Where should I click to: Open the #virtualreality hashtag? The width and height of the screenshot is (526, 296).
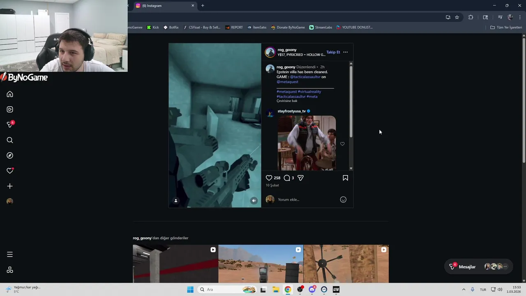(x=309, y=92)
